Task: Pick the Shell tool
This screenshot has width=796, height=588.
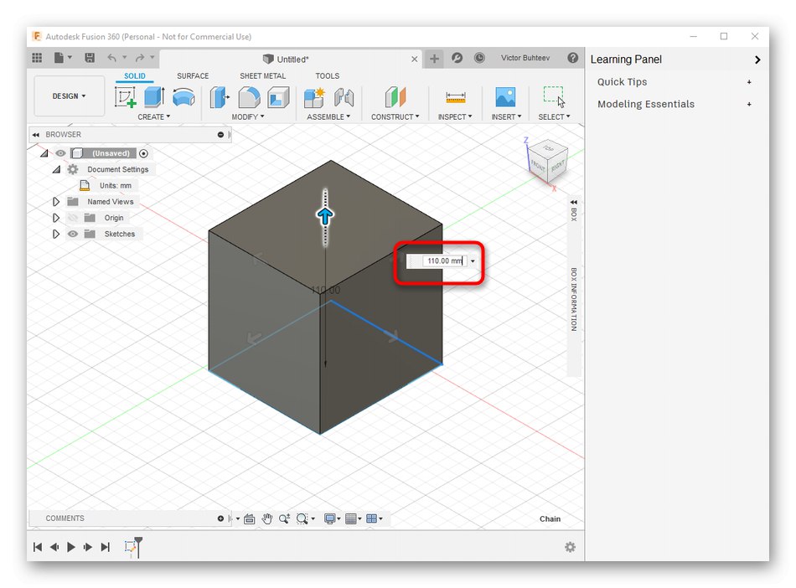Action: 278,97
